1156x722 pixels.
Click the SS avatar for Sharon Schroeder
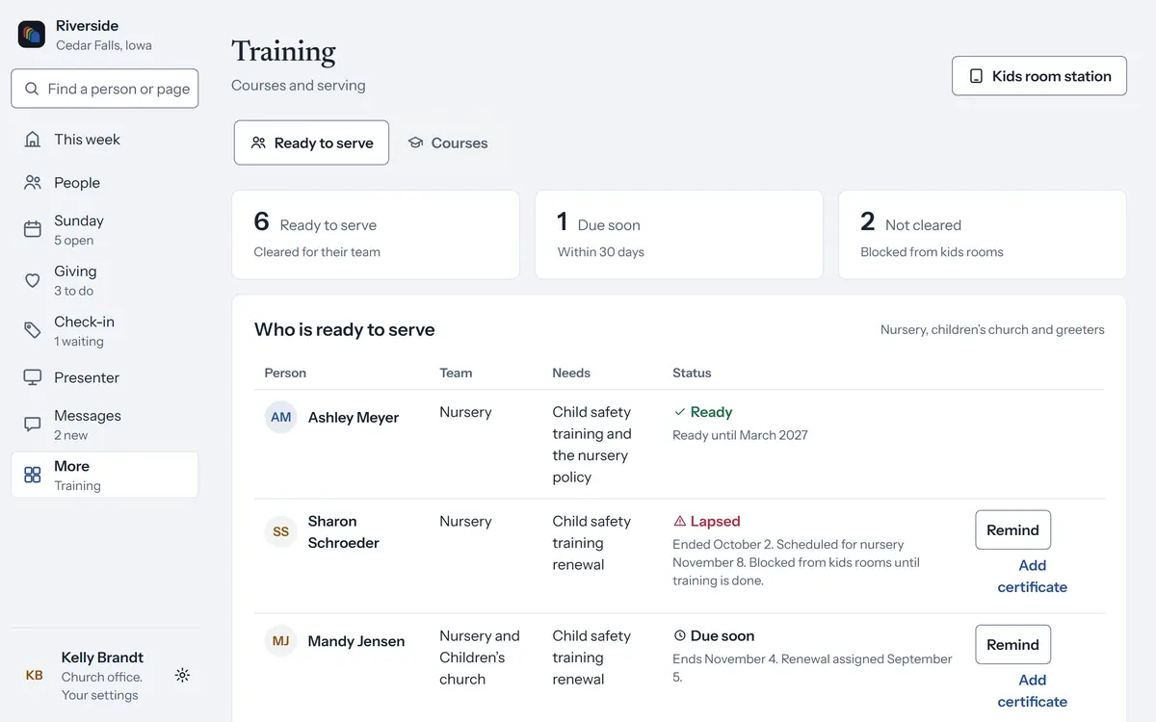[280, 531]
